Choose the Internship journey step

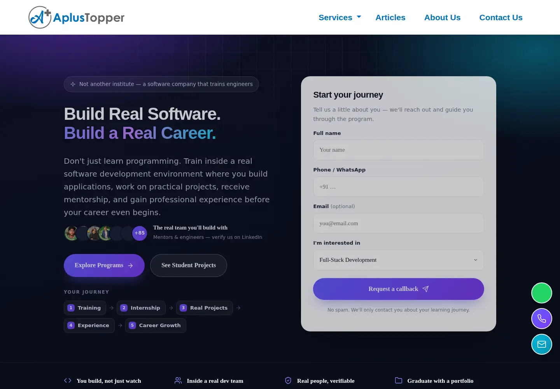coord(141,308)
